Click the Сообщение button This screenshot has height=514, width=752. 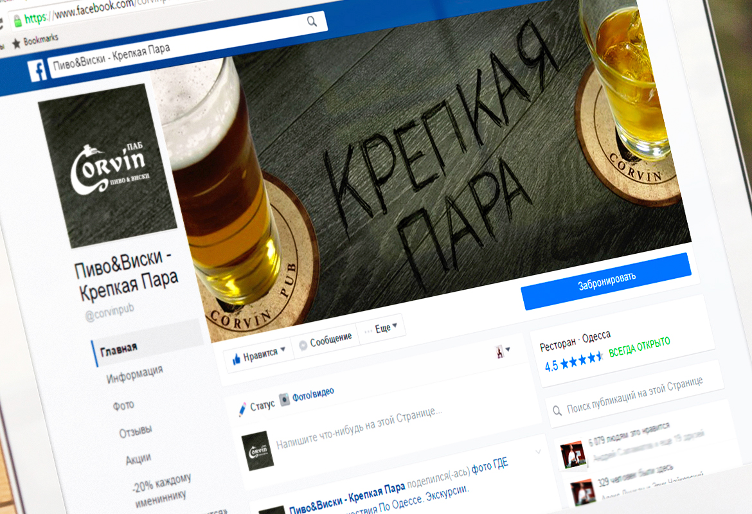pyautogui.click(x=326, y=342)
